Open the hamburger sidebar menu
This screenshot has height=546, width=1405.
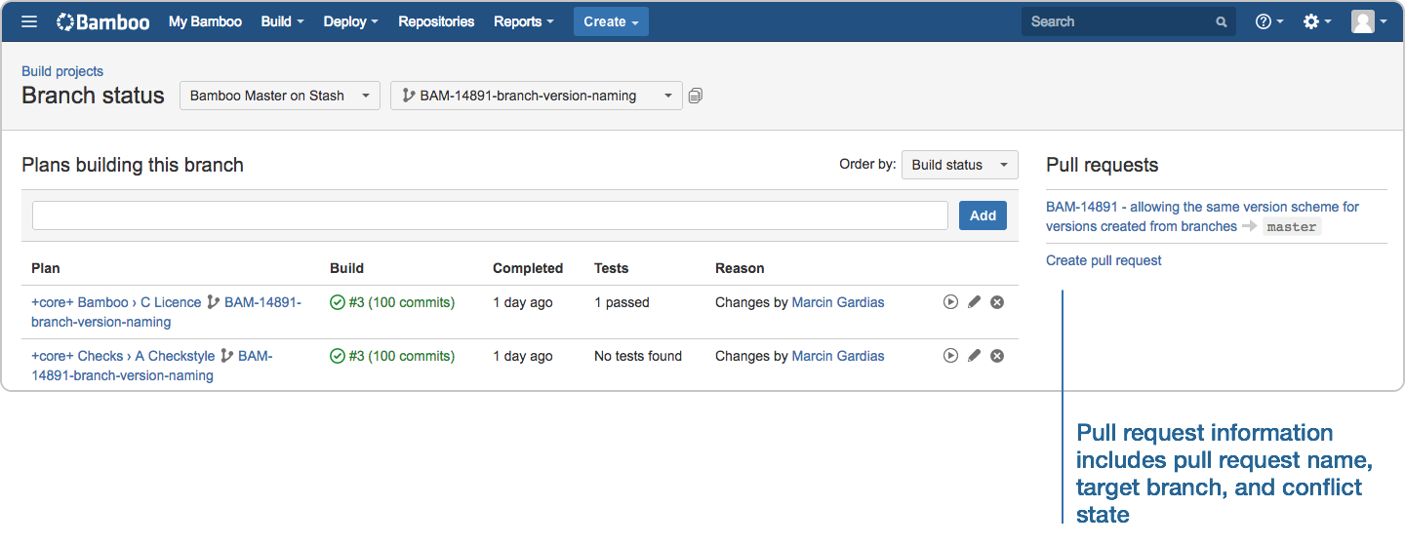tap(29, 21)
